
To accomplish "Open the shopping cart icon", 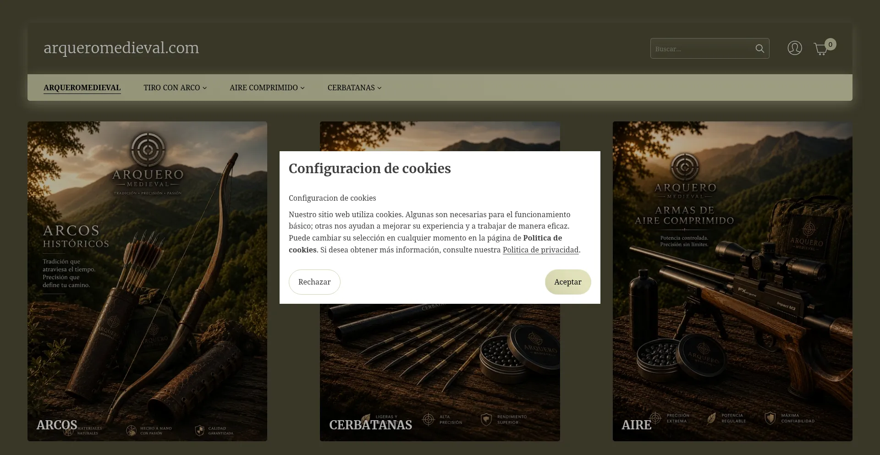I will (820, 49).
